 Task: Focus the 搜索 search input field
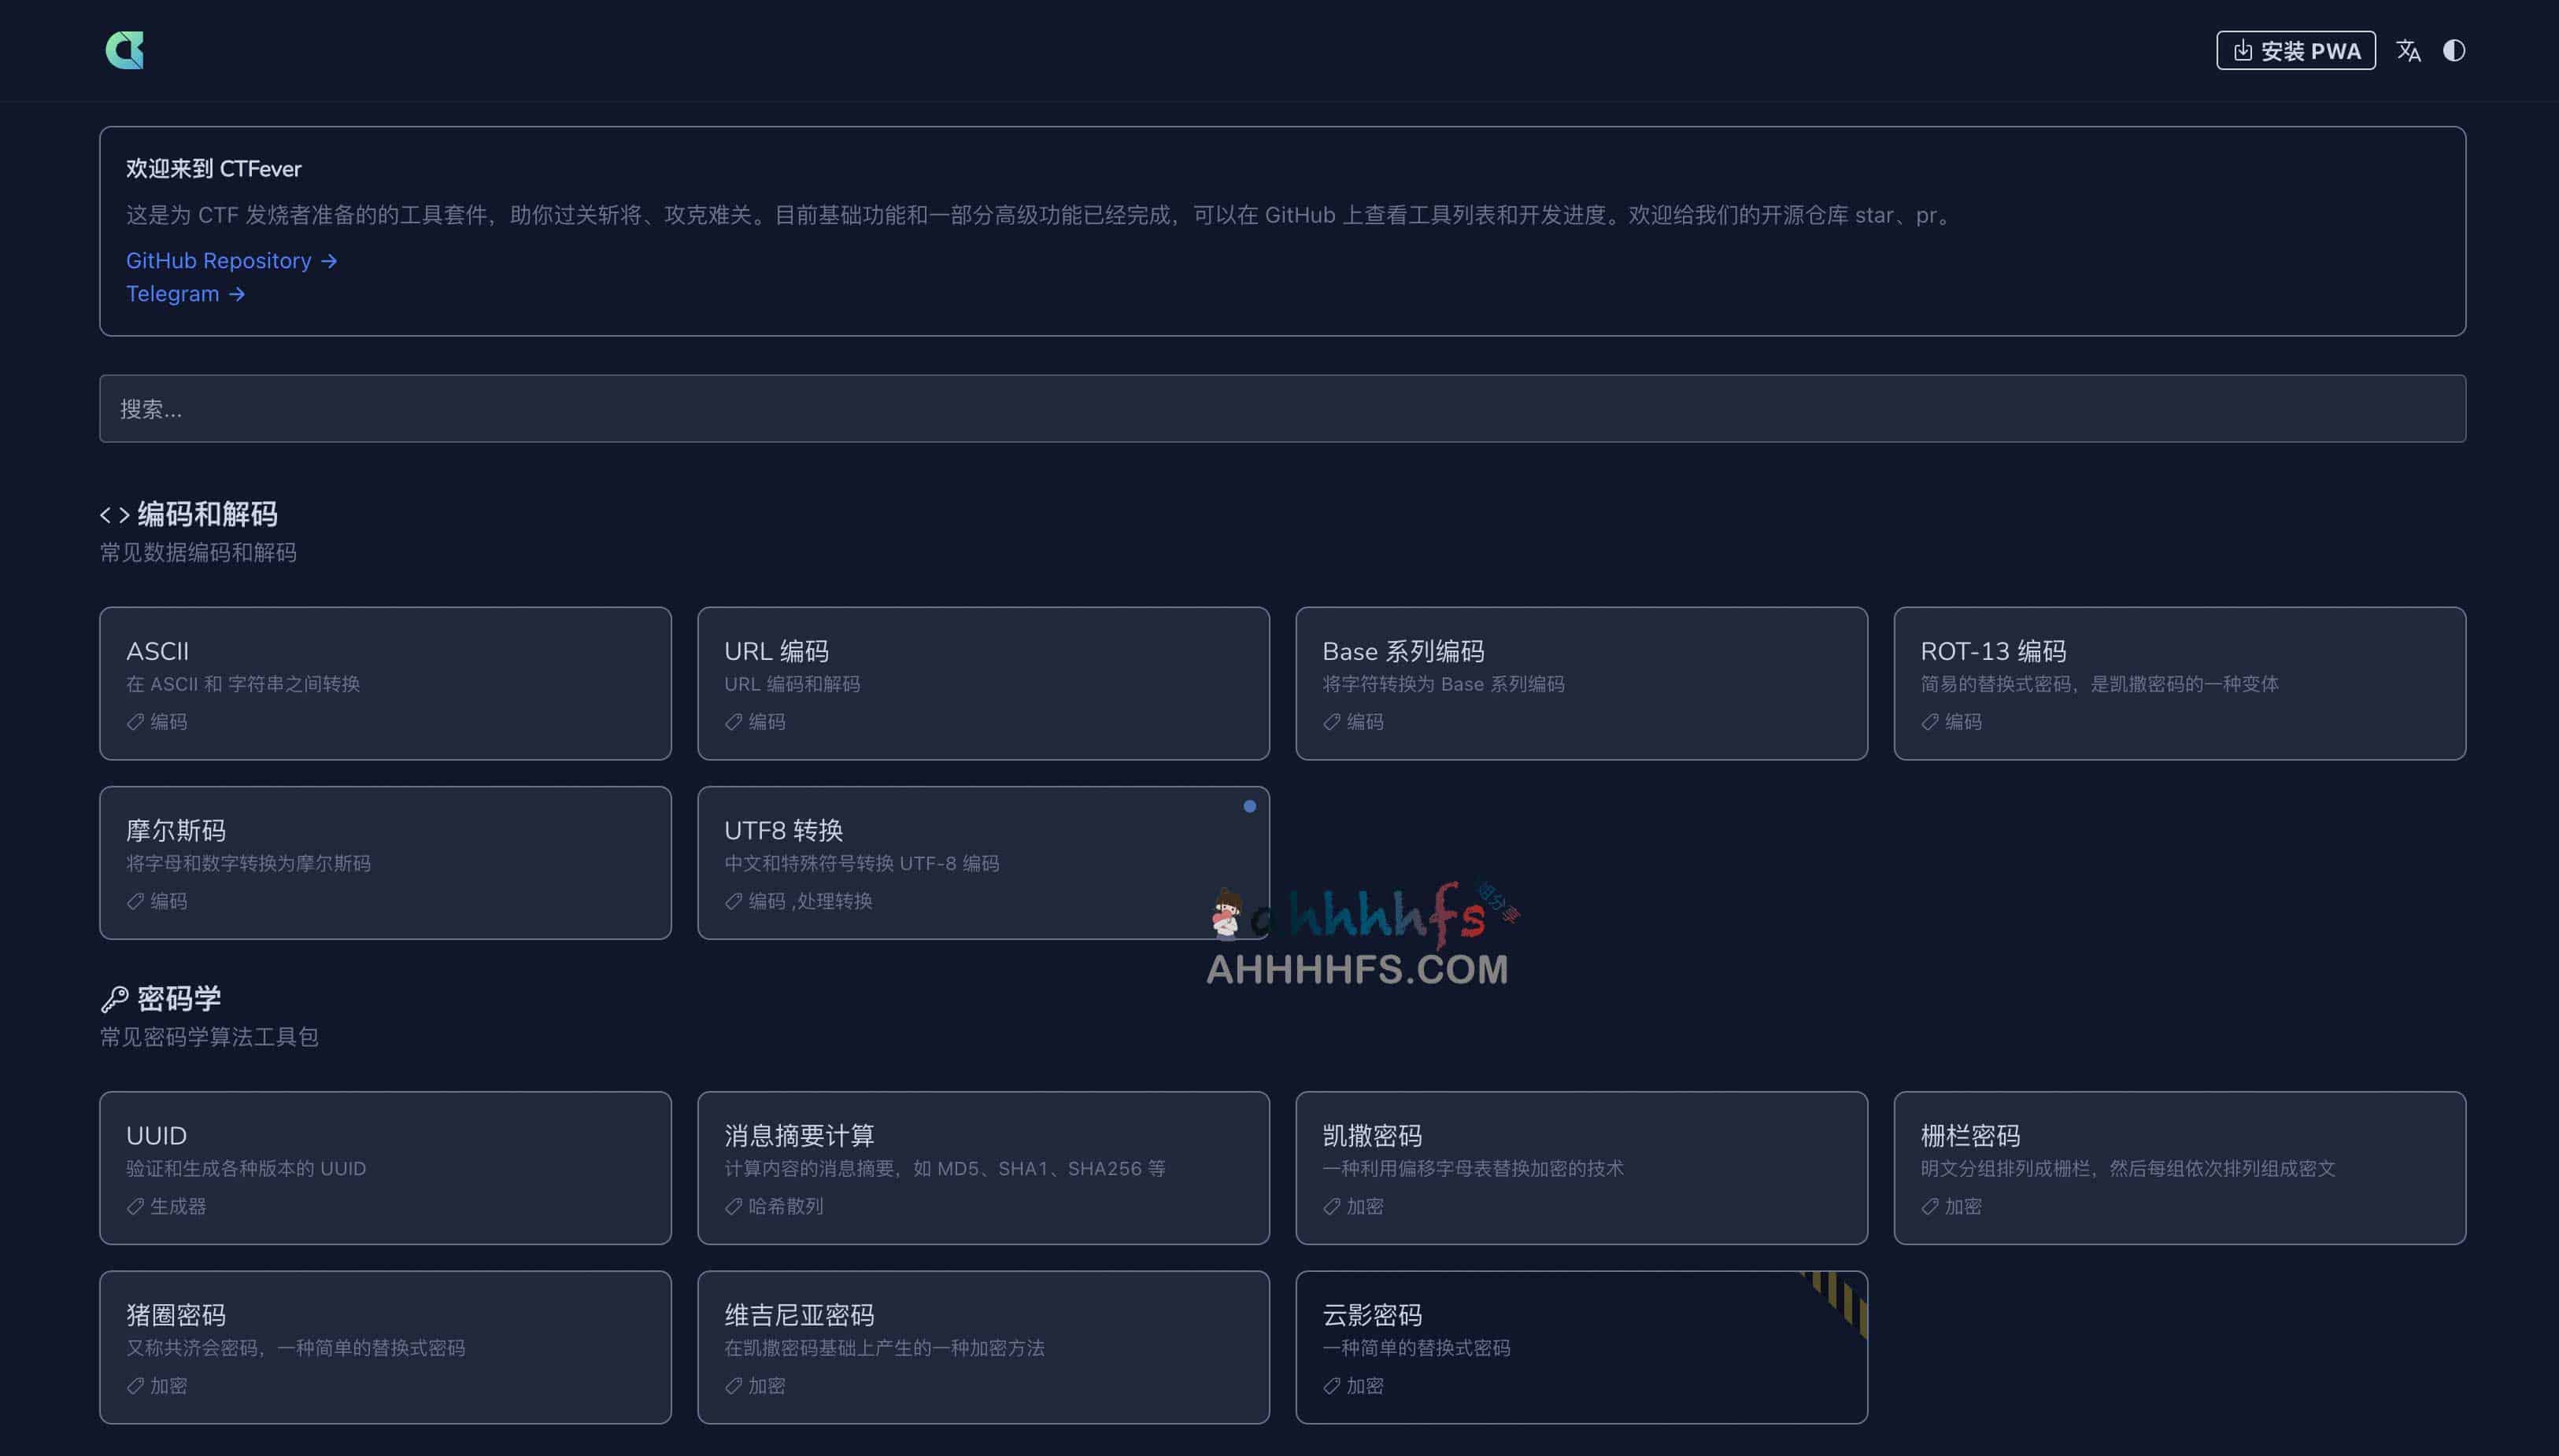coord(1281,409)
